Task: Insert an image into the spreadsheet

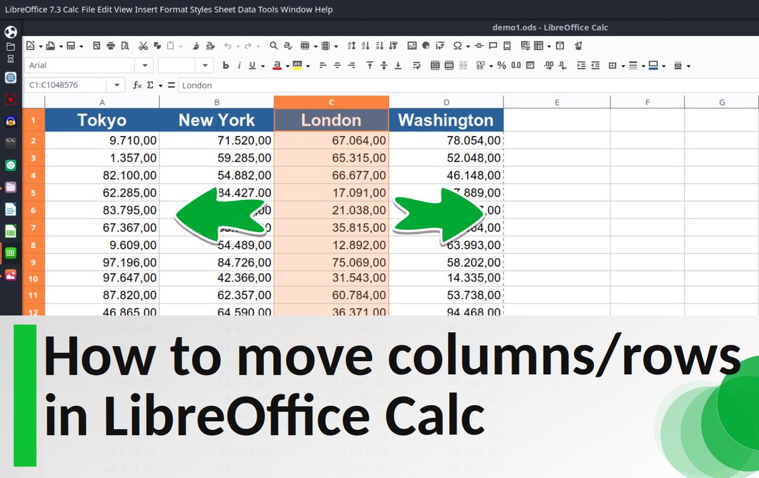Action: pyautogui.click(x=412, y=46)
